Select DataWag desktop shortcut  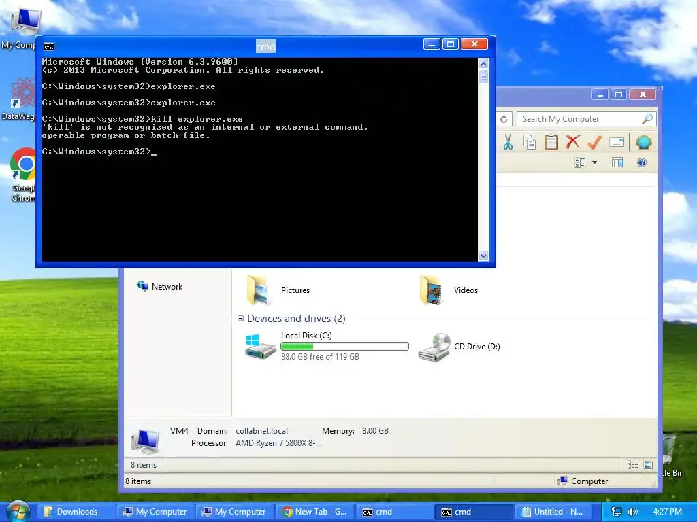pos(20,99)
